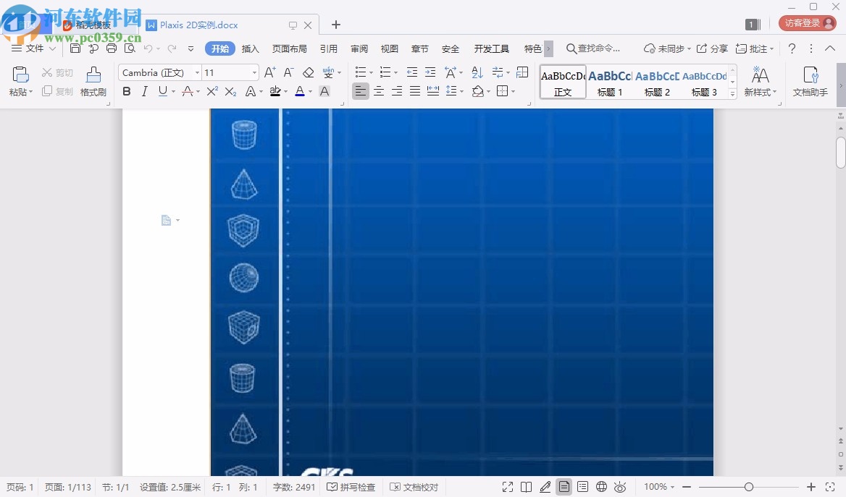Screen dimensions: 846x497
Task: Share the document via 分享
Action: coord(717,48)
